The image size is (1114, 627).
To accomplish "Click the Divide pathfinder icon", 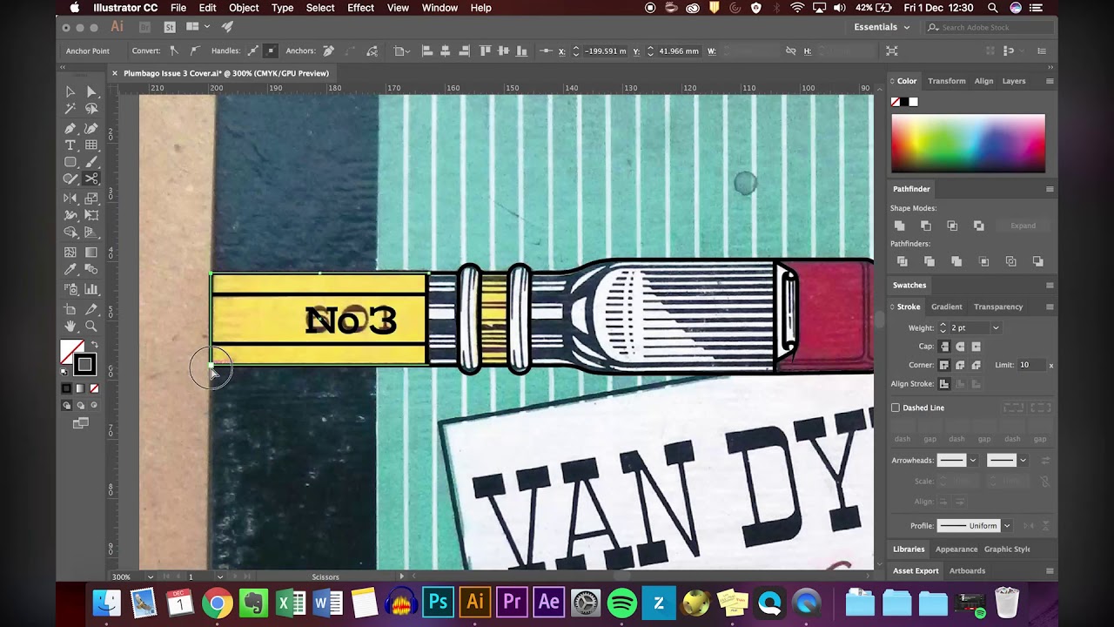I will tap(902, 261).
